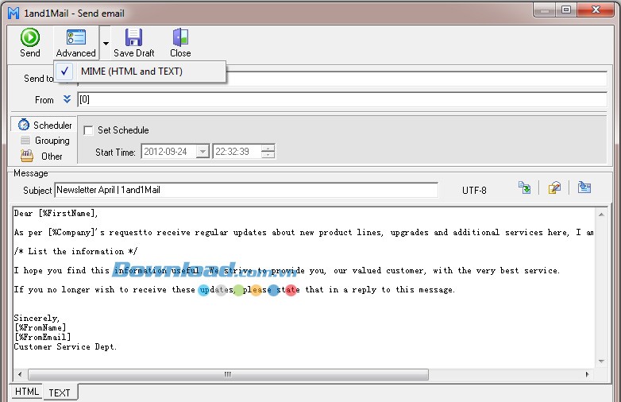Click the Close door icon

pyautogui.click(x=180, y=37)
